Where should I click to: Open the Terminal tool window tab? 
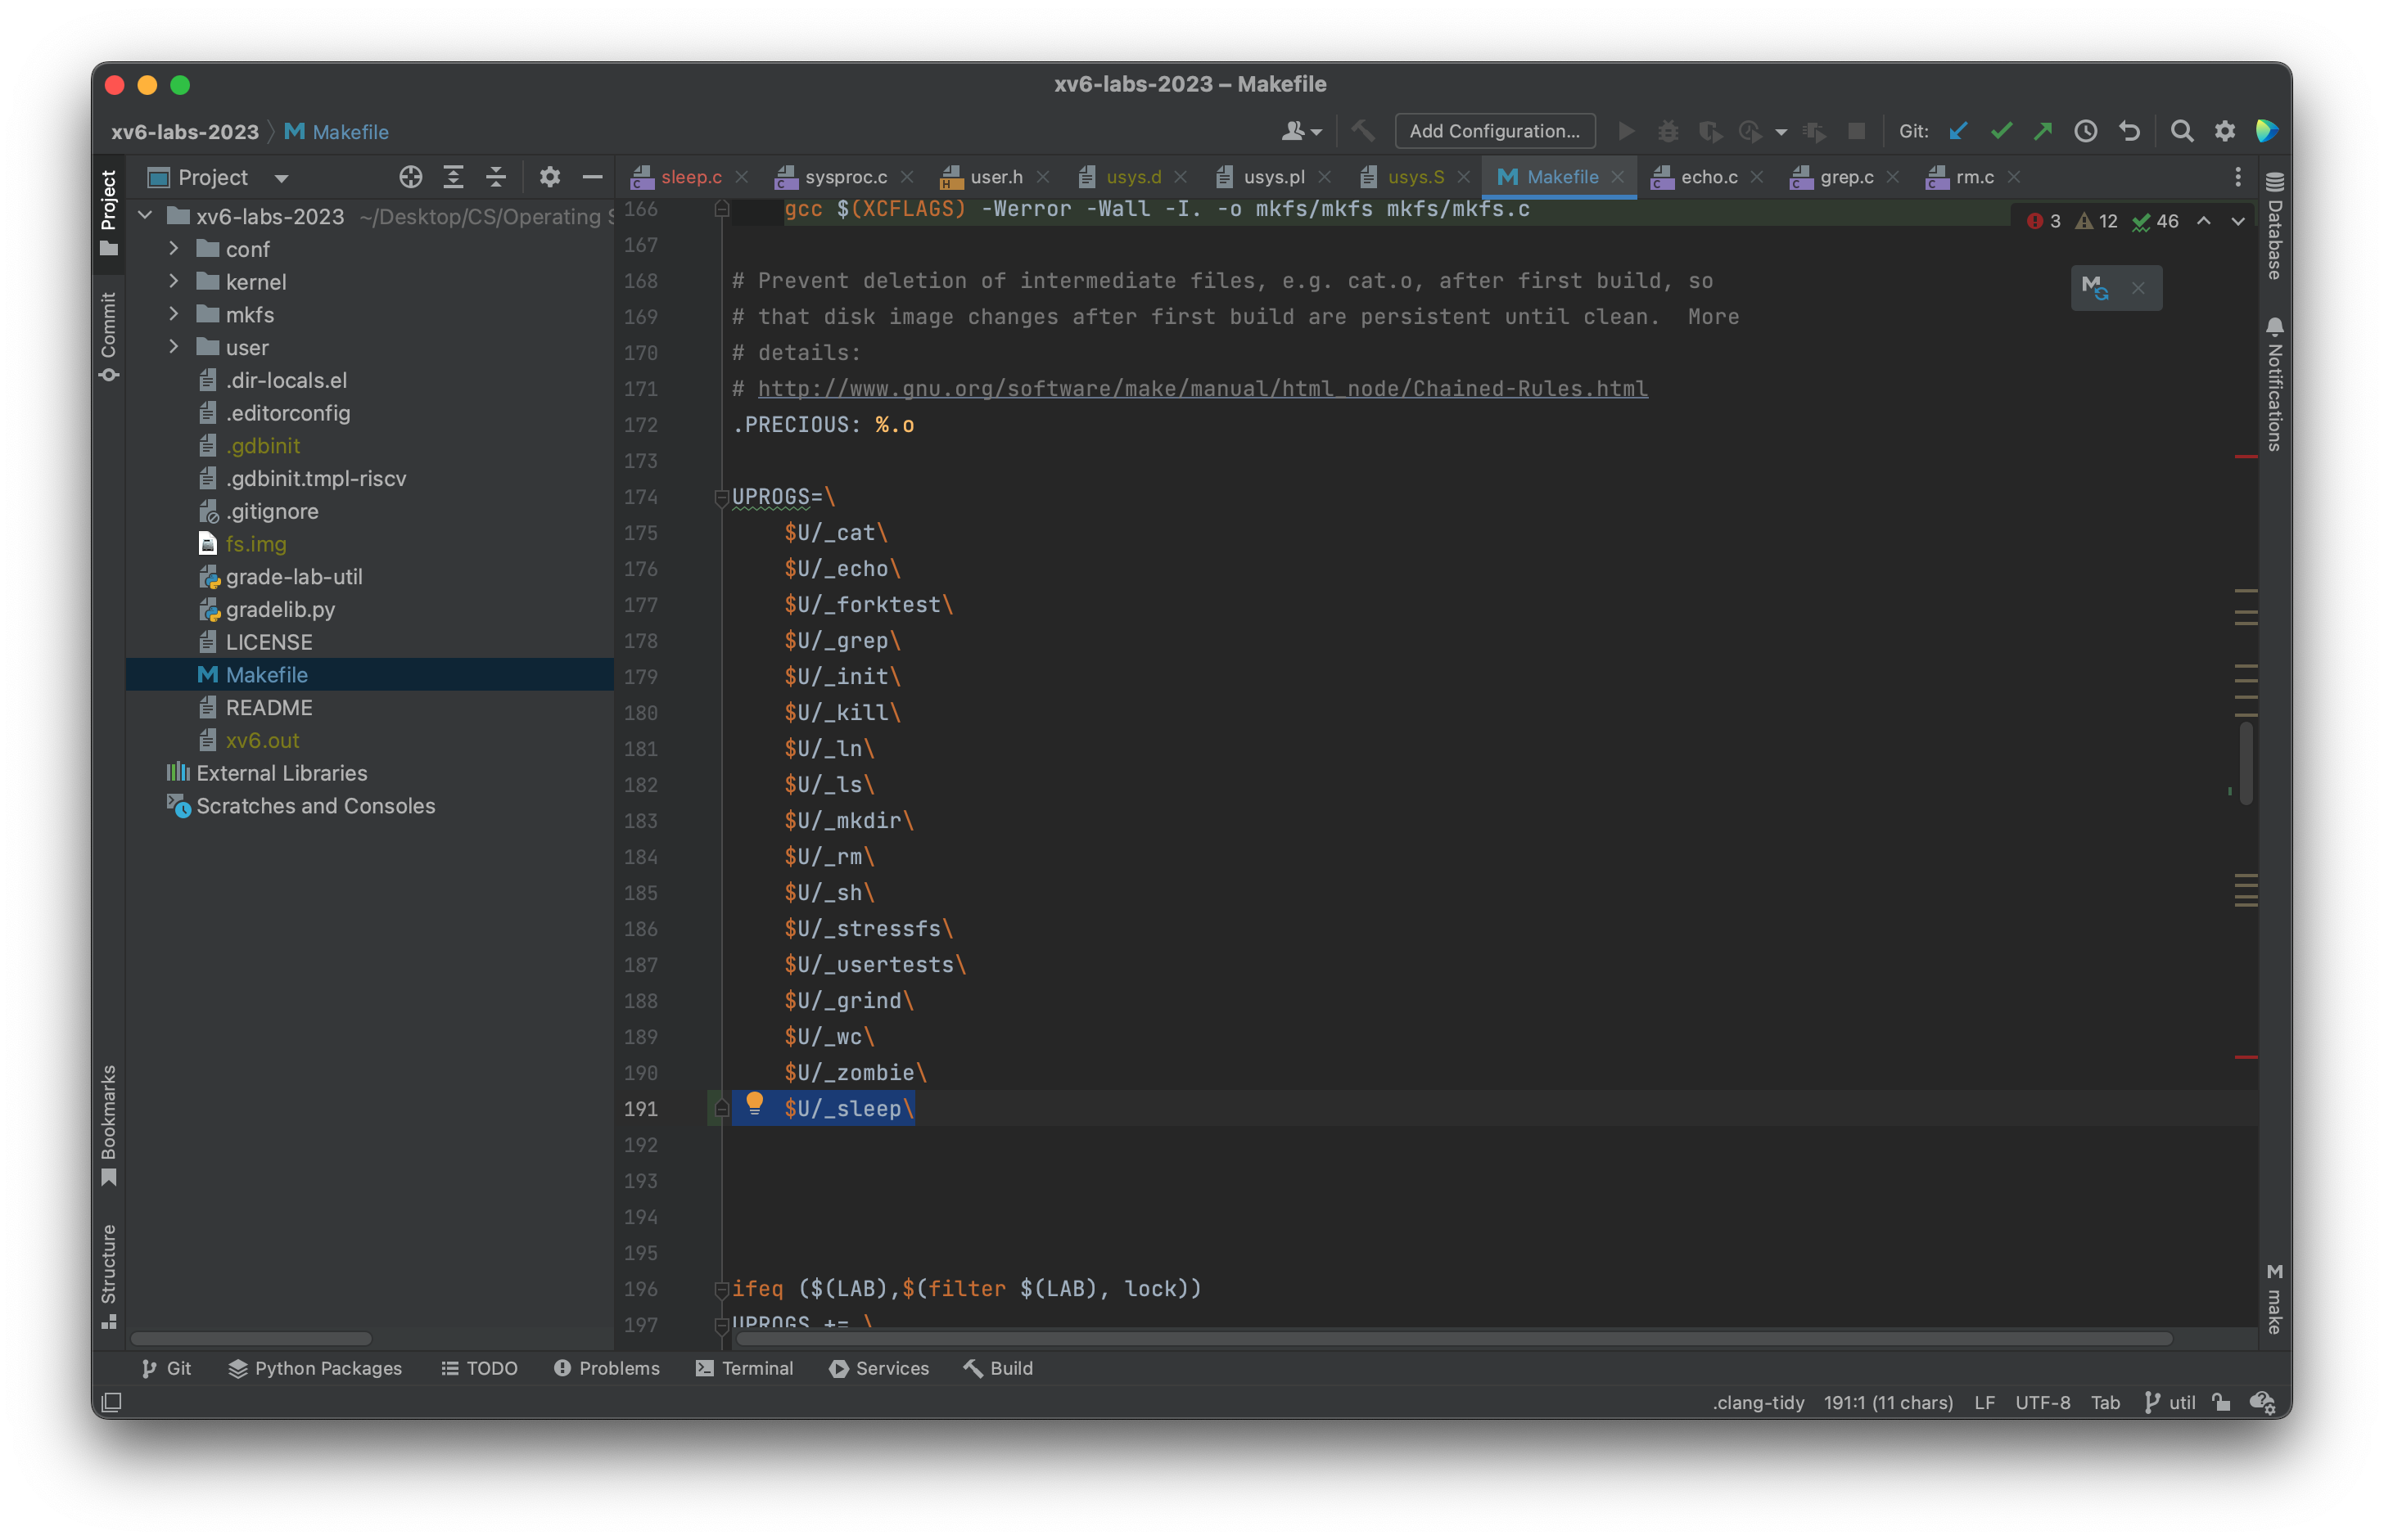(x=745, y=1368)
